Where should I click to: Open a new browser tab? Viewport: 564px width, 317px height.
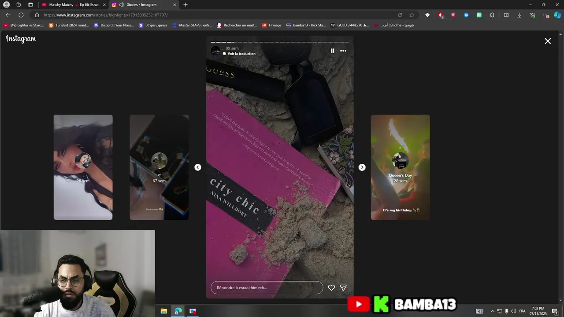pyautogui.click(x=186, y=5)
